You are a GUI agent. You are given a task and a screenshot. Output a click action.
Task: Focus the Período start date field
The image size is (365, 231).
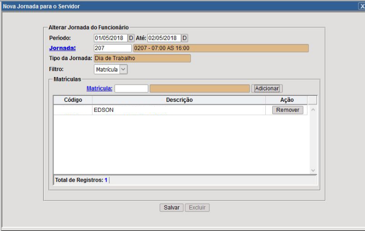(x=111, y=38)
